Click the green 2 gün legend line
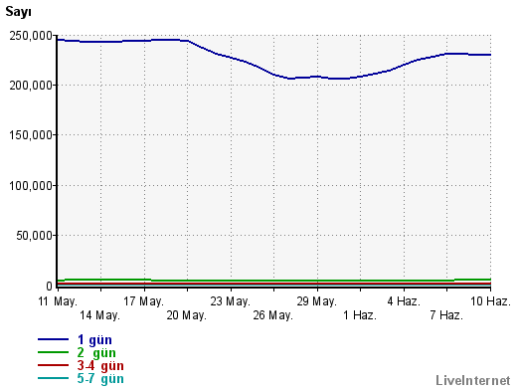 [x=53, y=352]
